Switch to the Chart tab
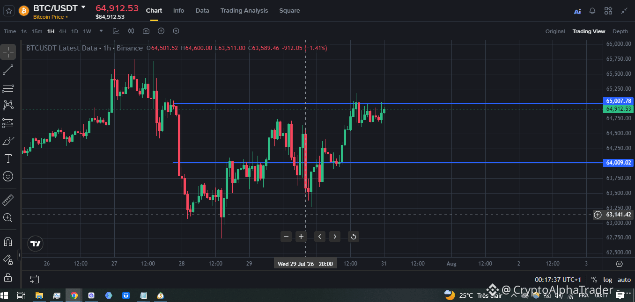 tap(154, 10)
